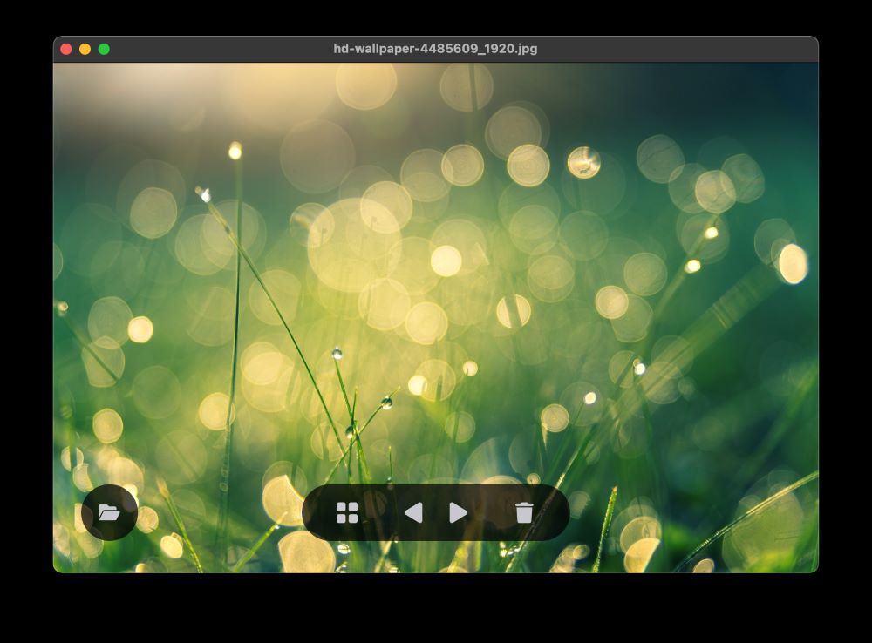Click the displayed grass bokeh photo
The width and height of the screenshot is (872, 643).
click(x=436, y=261)
